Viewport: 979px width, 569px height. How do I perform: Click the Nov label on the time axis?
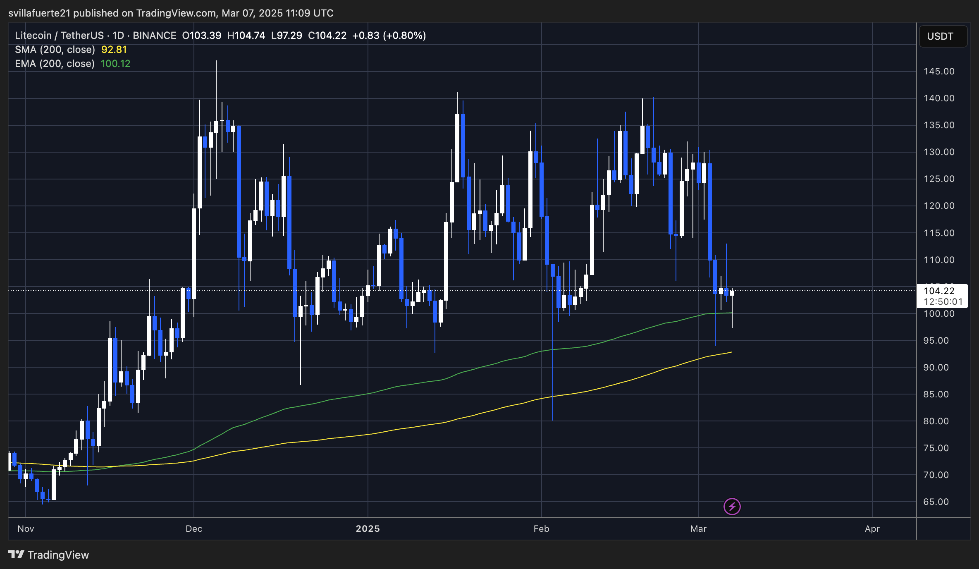(x=25, y=528)
